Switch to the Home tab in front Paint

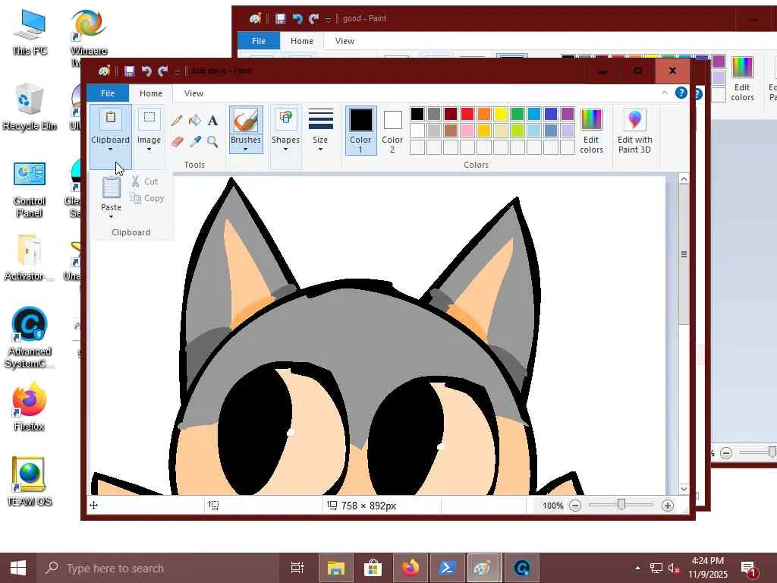151,93
